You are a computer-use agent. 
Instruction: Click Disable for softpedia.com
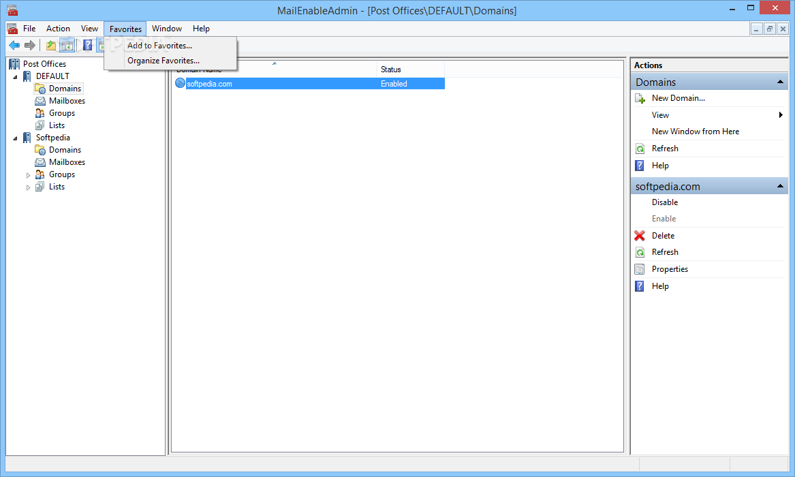[x=665, y=203]
